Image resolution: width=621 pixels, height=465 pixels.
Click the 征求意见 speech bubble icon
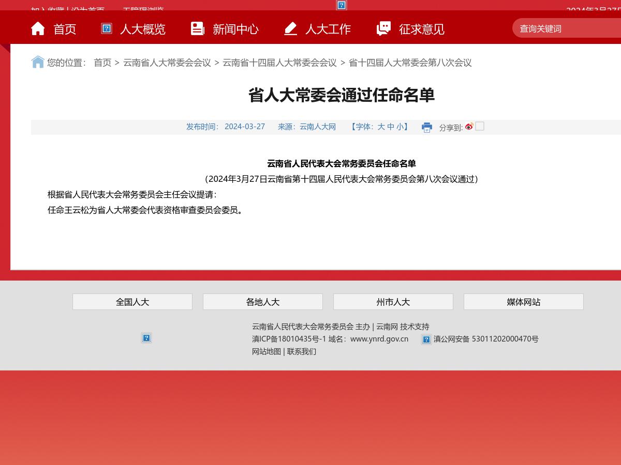point(383,28)
